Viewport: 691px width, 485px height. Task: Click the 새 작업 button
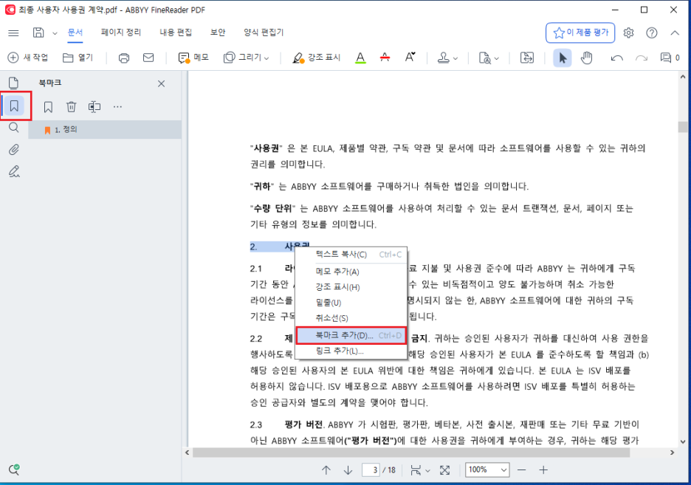point(28,58)
